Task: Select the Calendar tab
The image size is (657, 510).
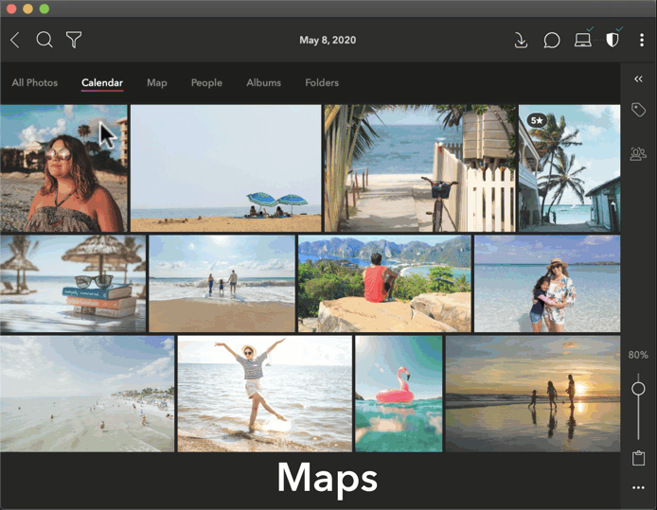Action: (x=102, y=82)
